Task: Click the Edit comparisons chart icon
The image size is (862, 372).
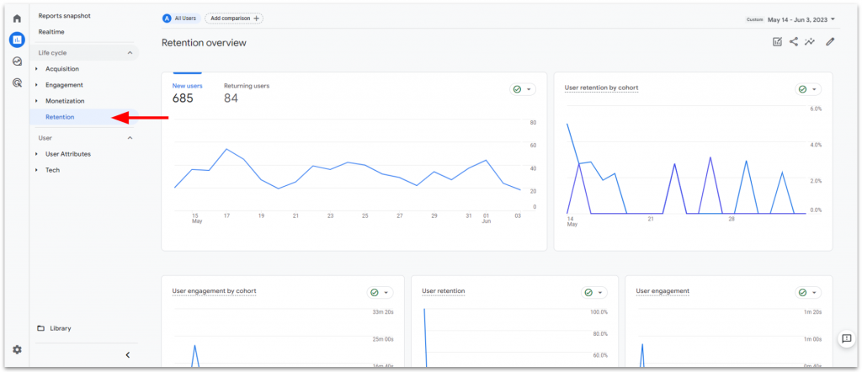Action: [777, 42]
